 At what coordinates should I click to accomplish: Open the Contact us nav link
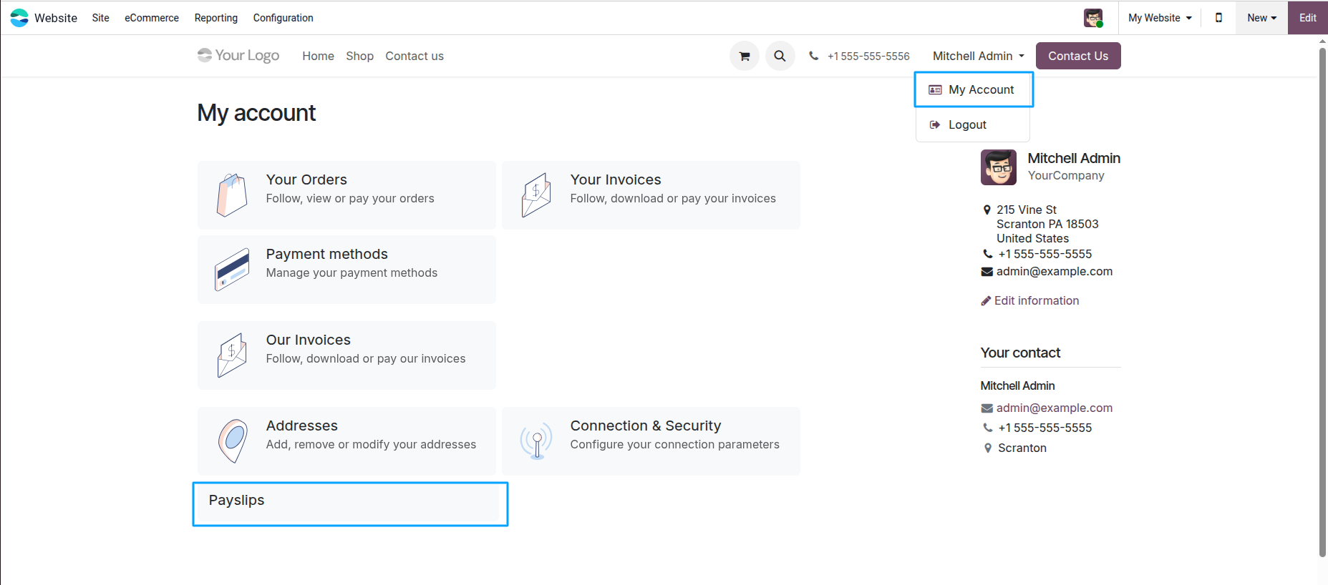pos(415,56)
